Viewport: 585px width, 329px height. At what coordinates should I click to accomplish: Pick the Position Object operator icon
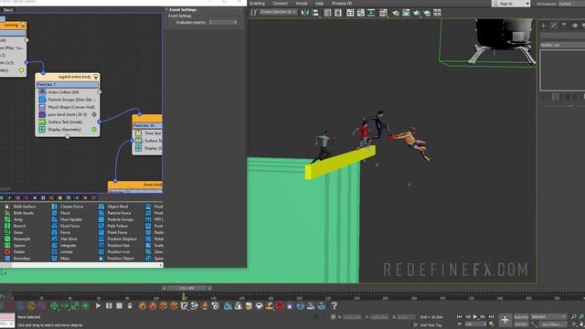coord(101,258)
